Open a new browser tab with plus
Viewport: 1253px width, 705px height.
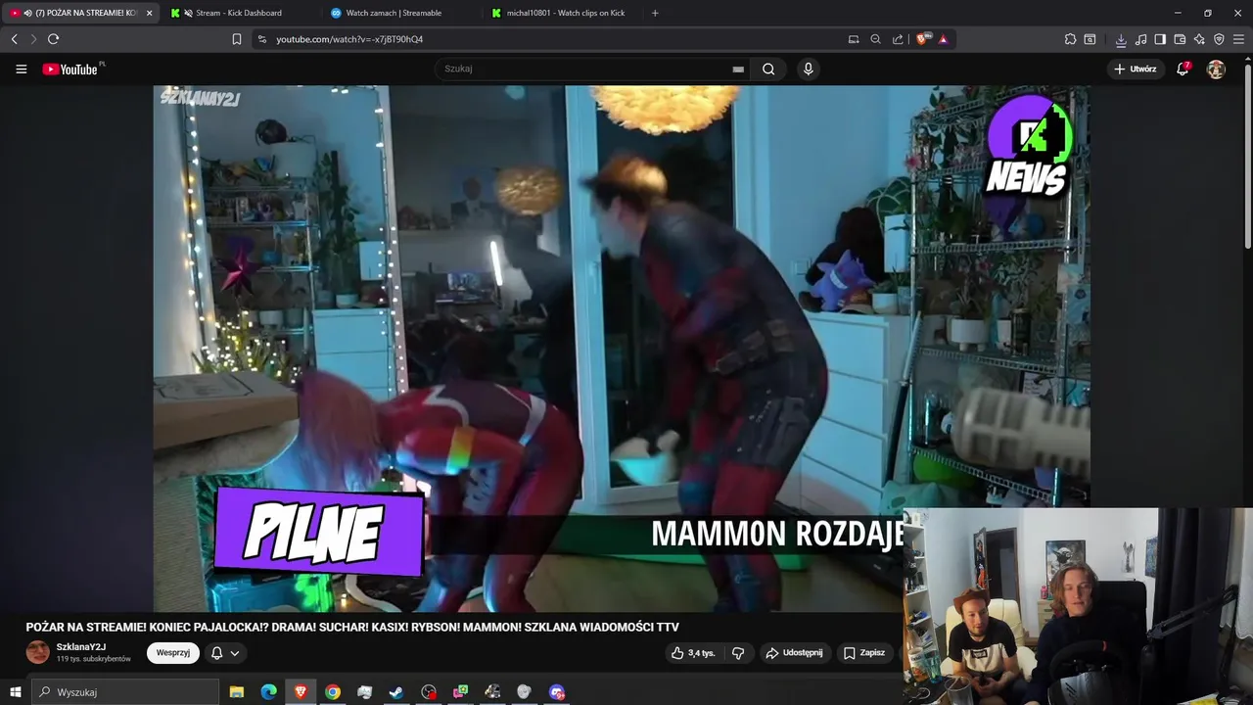pos(655,13)
